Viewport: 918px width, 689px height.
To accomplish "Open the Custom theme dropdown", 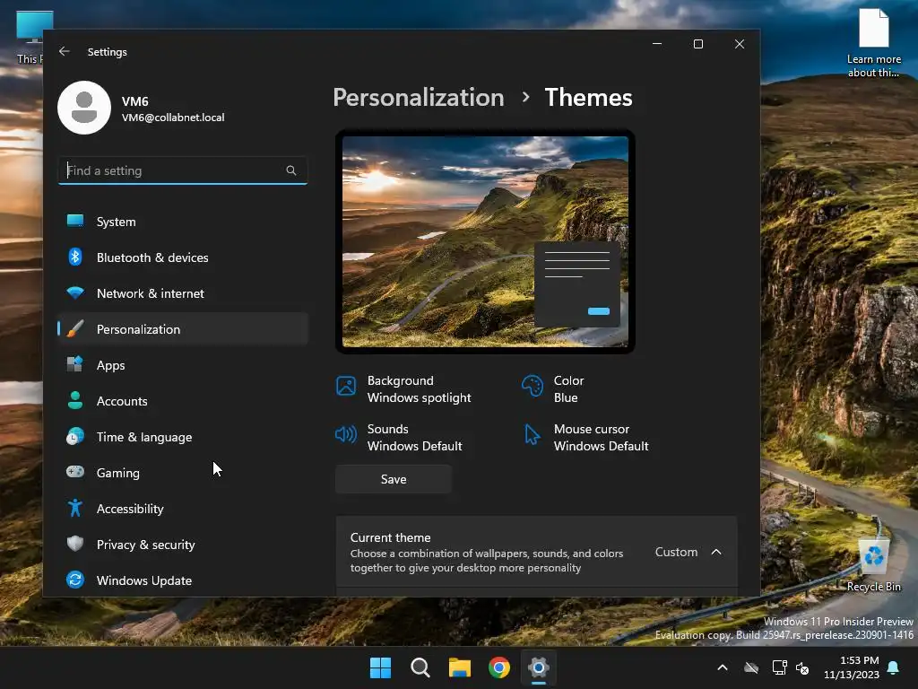I will point(676,552).
